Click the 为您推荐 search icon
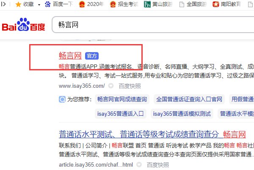The width and height of the screenshot is (254, 170). coord(62,99)
